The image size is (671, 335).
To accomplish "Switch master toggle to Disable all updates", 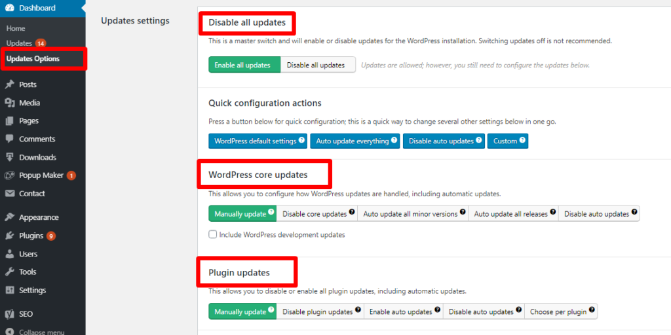I will click(x=318, y=65).
